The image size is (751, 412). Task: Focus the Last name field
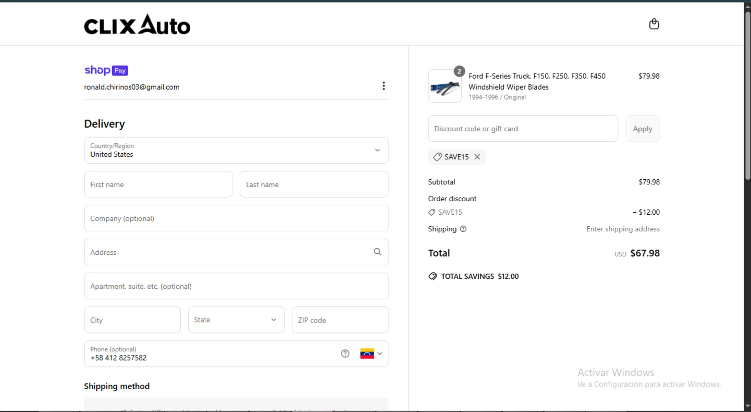tap(314, 184)
